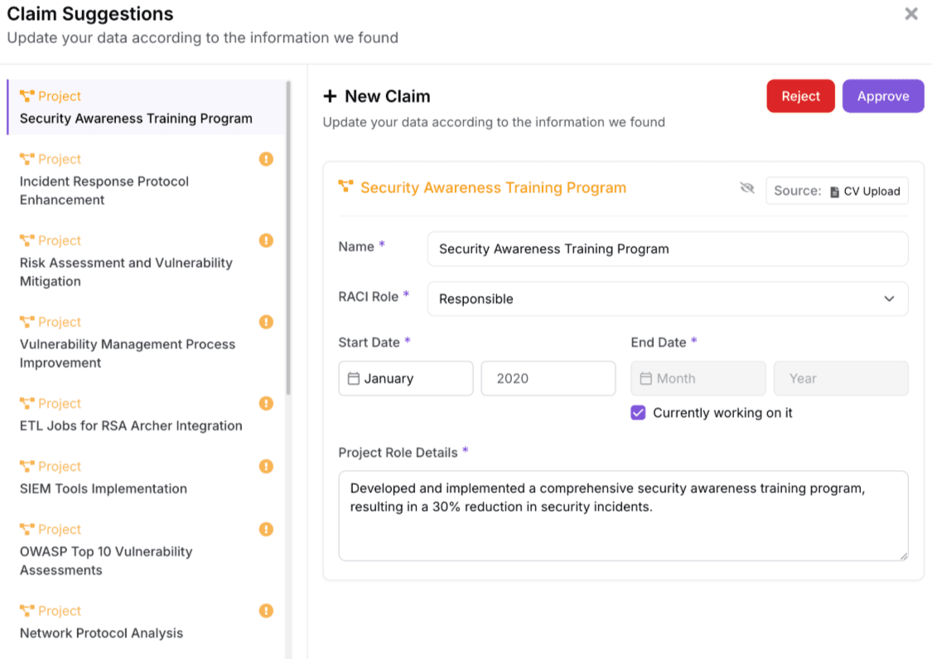932x659 pixels.
Task: Uncheck Currently working on it
Action: (638, 412)
